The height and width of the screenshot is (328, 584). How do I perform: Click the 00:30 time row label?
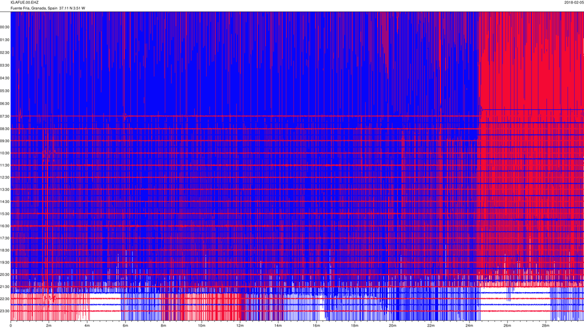5,27
